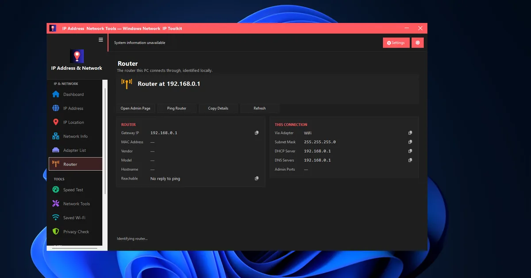Click the Privacy Check shield icon
Image resolution: width=531 pixels, height=278 pixels.
pos(56,232)
